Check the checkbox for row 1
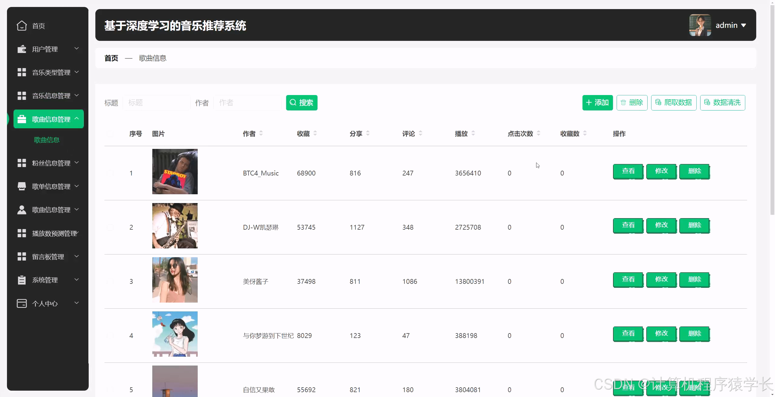The image size is (775, 397). (110, 173)
